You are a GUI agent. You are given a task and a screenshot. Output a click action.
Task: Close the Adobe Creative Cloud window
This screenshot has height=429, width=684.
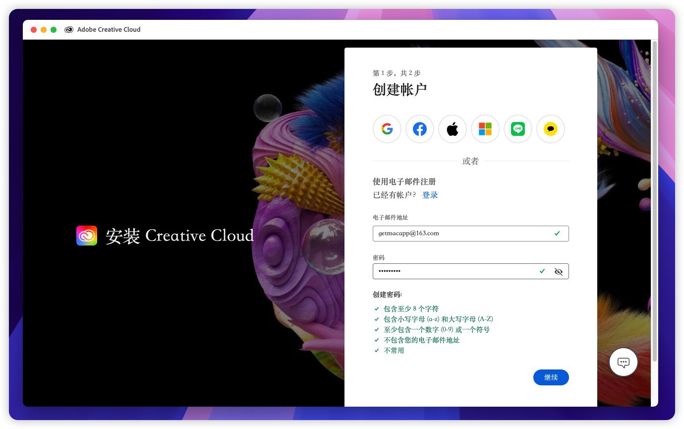tap(34, 30)
